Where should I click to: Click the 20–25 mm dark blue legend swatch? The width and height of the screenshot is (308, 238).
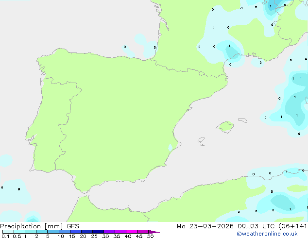87,232
